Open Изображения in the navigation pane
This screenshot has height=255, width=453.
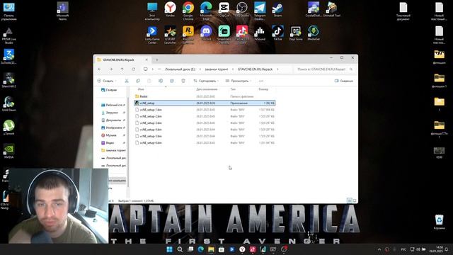(113, 127)
